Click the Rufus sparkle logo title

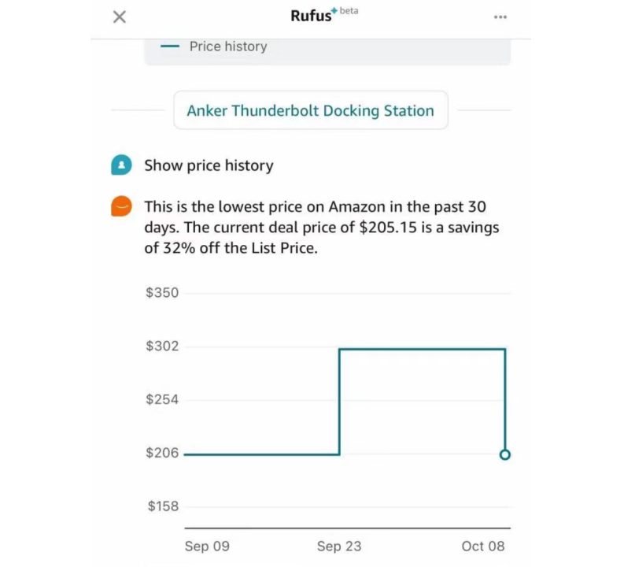point(313,17)
